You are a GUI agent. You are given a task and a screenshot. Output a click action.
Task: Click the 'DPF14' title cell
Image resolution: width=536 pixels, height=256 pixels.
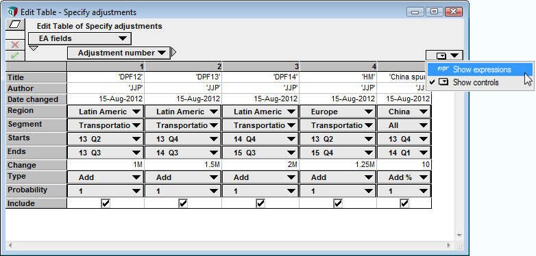pyautogui.click(x=260, y=77)
